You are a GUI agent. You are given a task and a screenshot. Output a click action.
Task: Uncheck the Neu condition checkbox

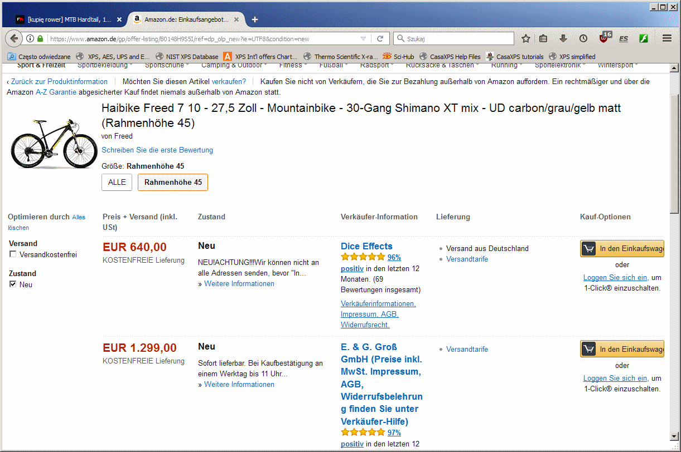pyautogui.click(x=13, y=284)
